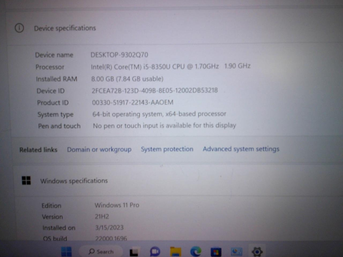Select the 8.00 GB installed RAM value
Image resolution: width=343 pixels, height=257 pixels.
(x=127, y=79)
